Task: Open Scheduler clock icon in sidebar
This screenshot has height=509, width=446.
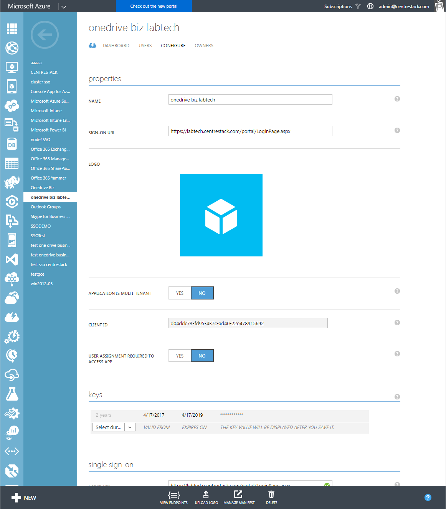Action: tap(12, 356)
